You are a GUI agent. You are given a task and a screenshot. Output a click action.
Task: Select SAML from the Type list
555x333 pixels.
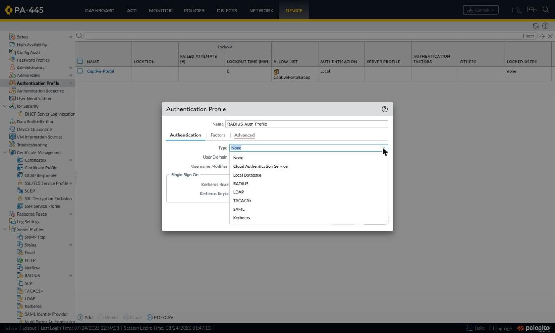308,209
